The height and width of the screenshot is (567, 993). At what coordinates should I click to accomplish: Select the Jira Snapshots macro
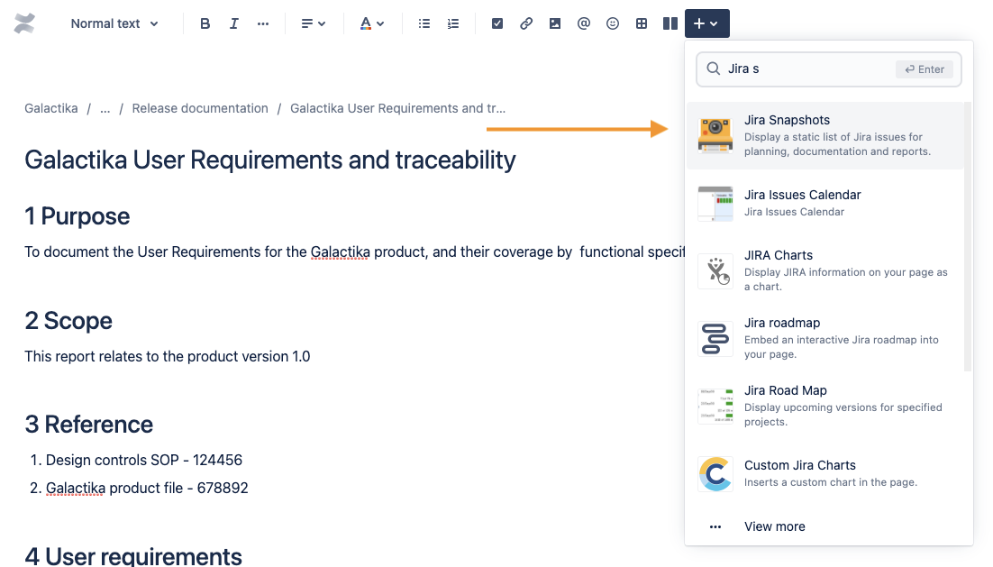[824, 135]
